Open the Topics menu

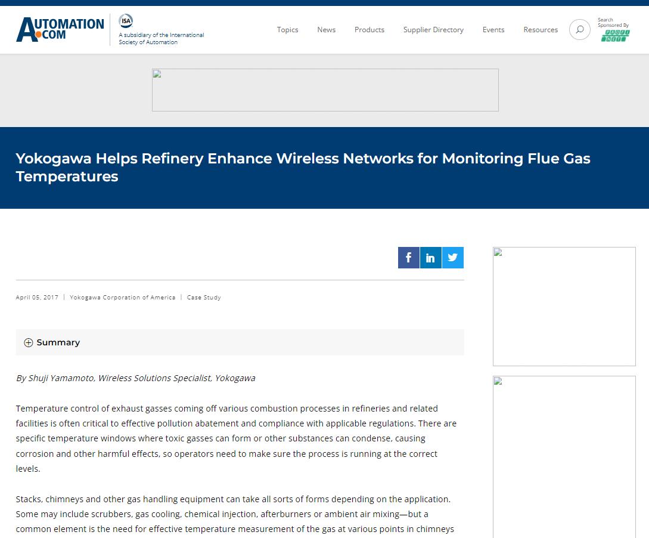(x=288, y=30)
